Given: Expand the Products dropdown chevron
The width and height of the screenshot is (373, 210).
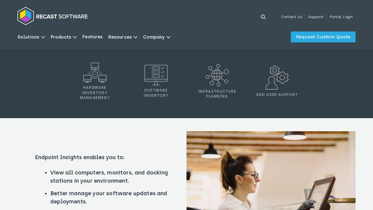Looking at the screenshot, I should 75,37.
